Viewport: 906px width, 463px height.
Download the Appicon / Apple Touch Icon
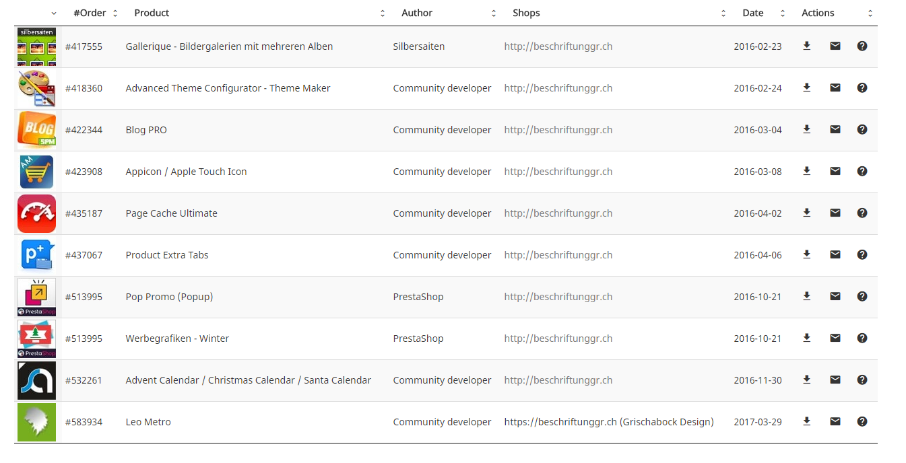(x=806, y=171)
